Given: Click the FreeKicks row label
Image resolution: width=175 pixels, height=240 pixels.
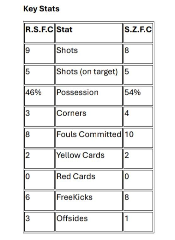Looking at the screenshot, I should pyautogui.click(x=75, y=197).
